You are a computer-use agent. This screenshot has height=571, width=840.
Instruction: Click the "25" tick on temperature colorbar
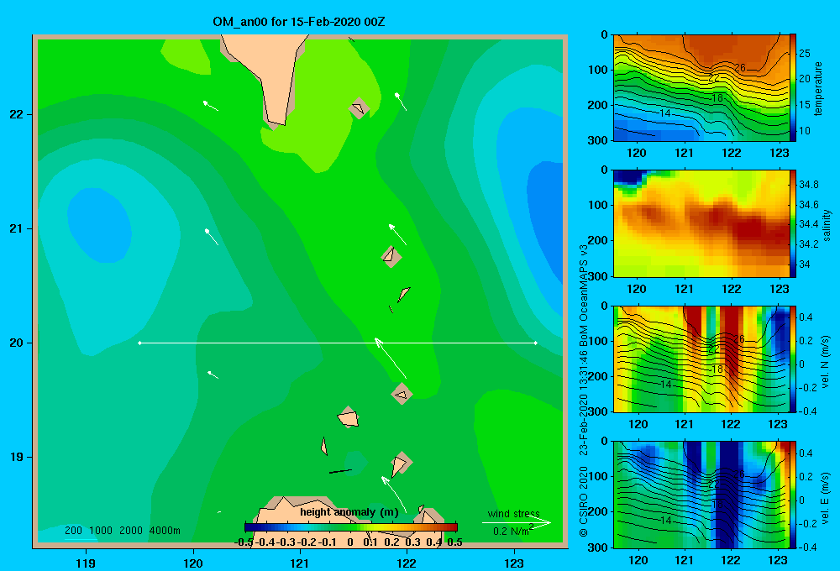pos(805,54)
